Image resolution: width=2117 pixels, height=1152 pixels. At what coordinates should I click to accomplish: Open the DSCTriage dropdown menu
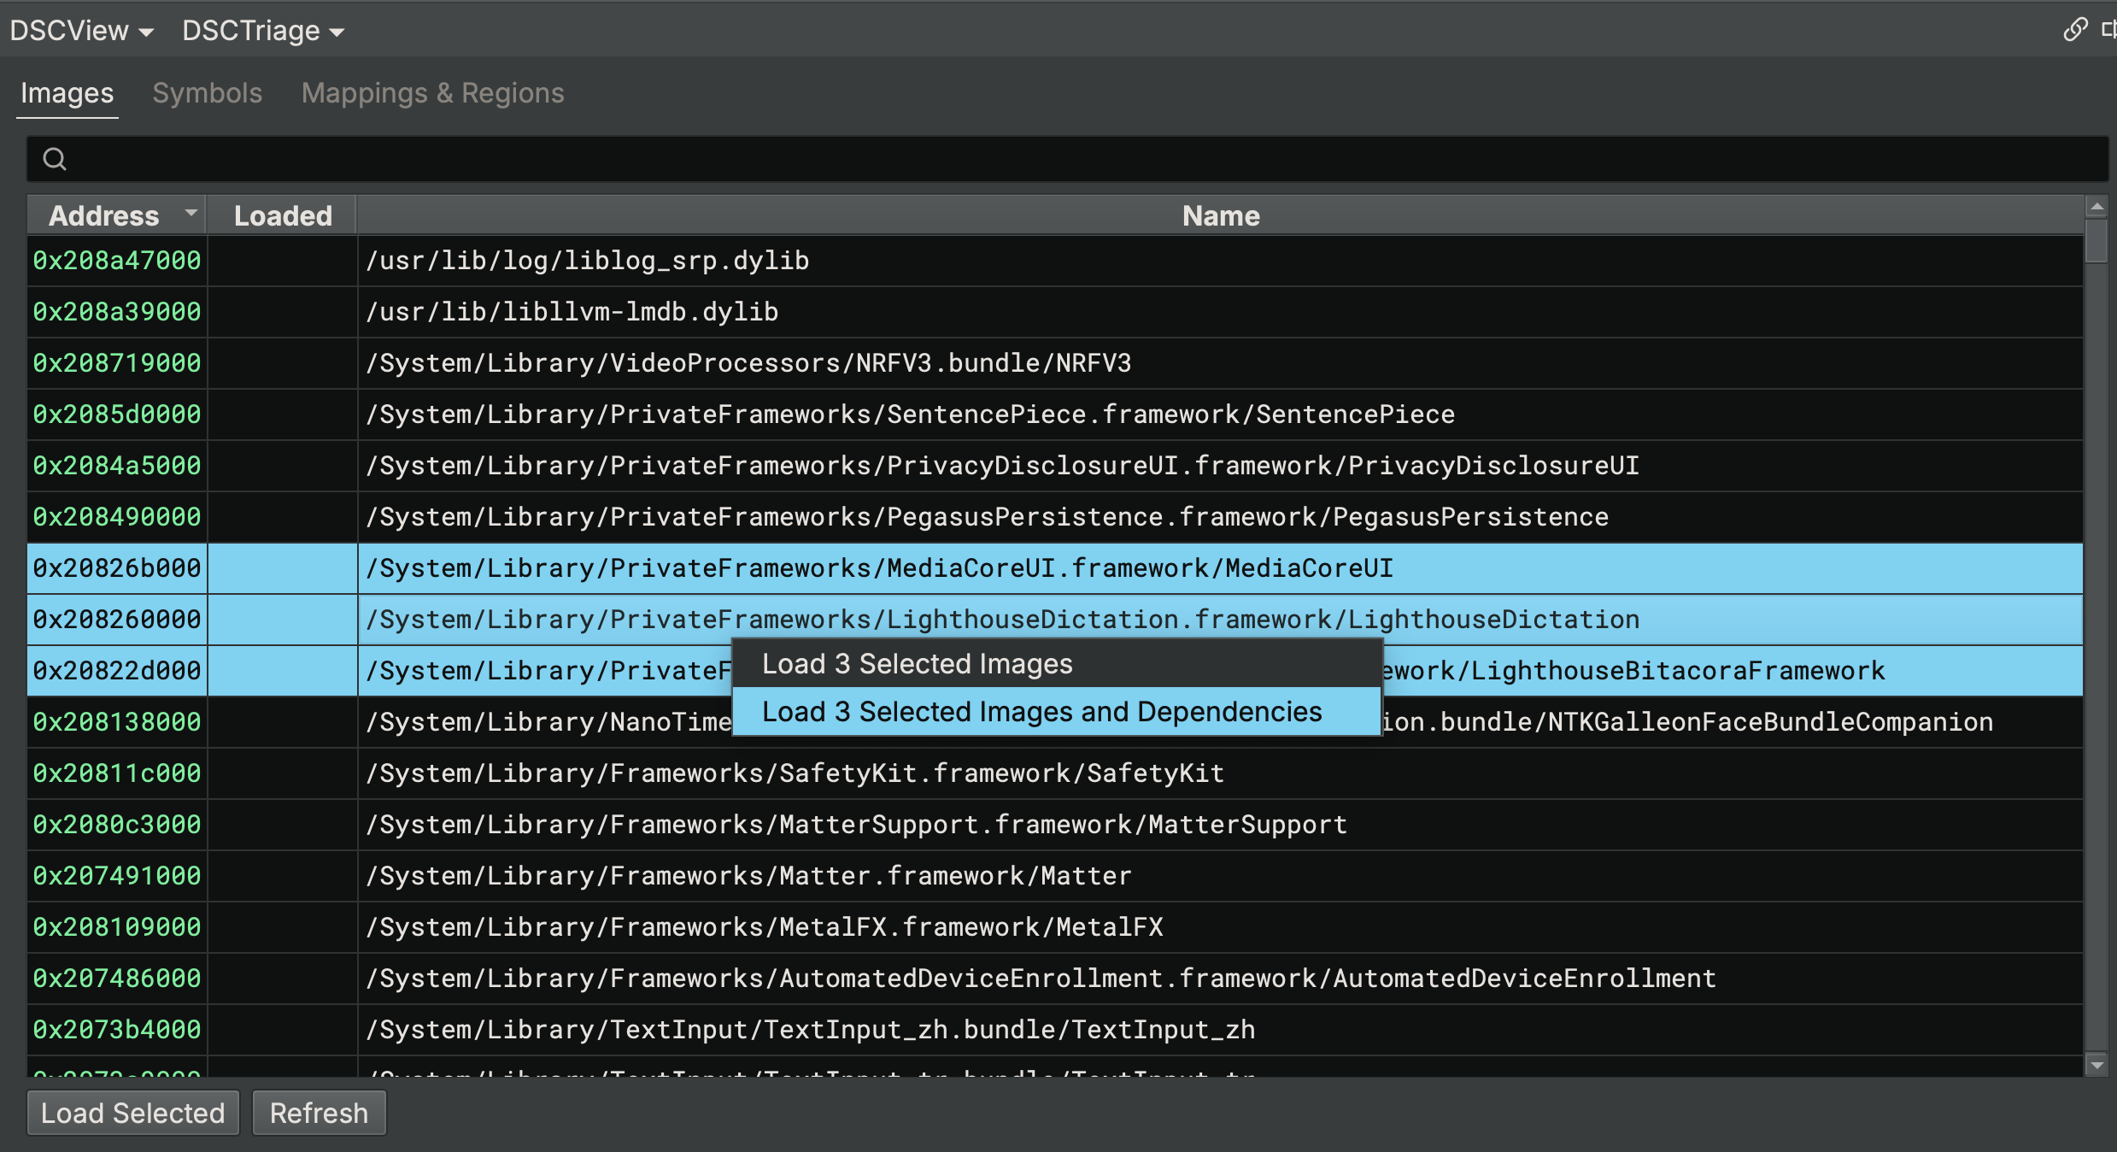coord(263,31)
